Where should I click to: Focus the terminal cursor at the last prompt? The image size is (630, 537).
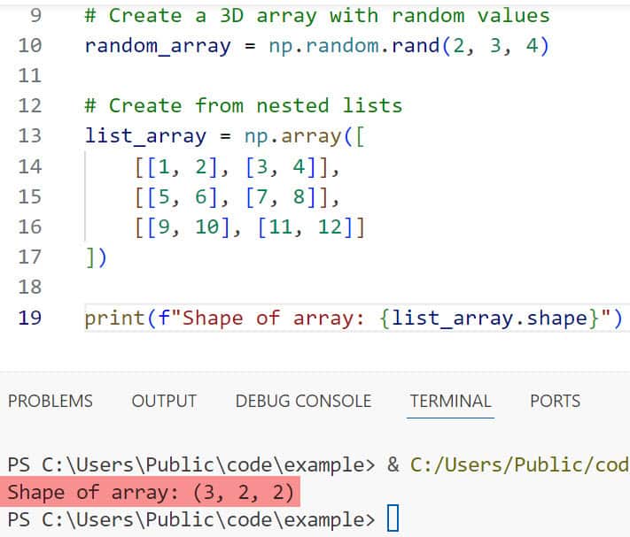tap(393, 518)
